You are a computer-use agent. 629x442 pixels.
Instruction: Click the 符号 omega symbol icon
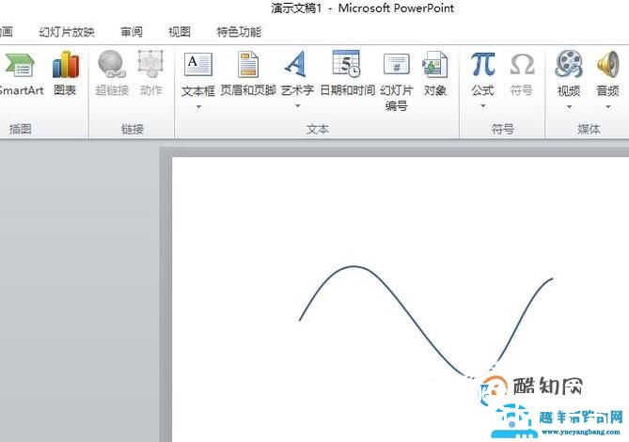[522, 65]
